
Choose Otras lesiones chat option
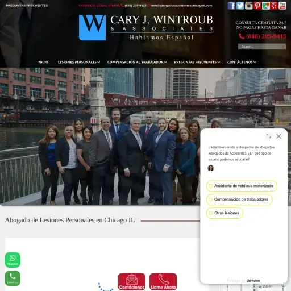225,213
